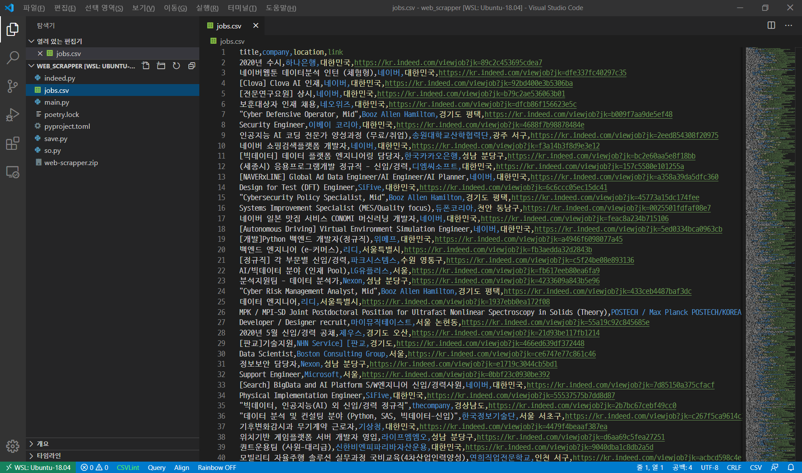Screen dimensions: 802x473
Task: Go to line via cursor position indicator
Action: (650, 467)
